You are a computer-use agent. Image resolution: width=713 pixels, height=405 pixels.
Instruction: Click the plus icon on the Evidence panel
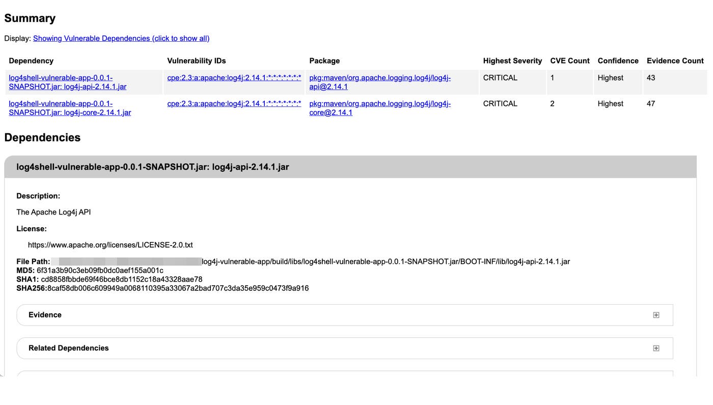(656, 315)
